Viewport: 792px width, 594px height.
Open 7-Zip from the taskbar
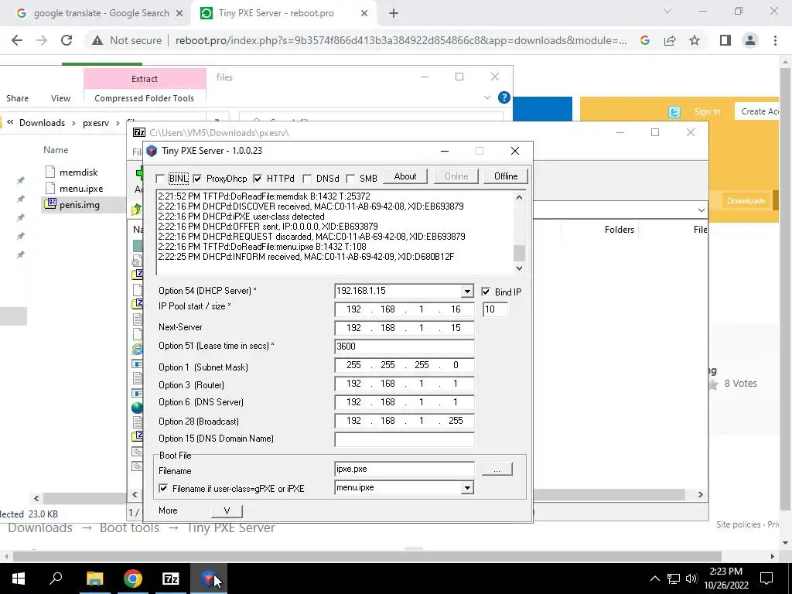pos(171,579)
